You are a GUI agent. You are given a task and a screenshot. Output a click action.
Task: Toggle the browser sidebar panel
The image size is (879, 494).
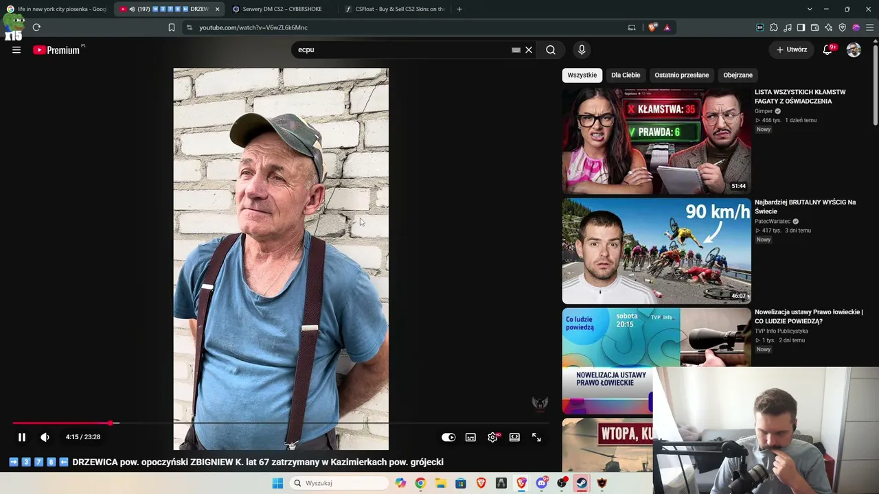[x=801, y=27]
